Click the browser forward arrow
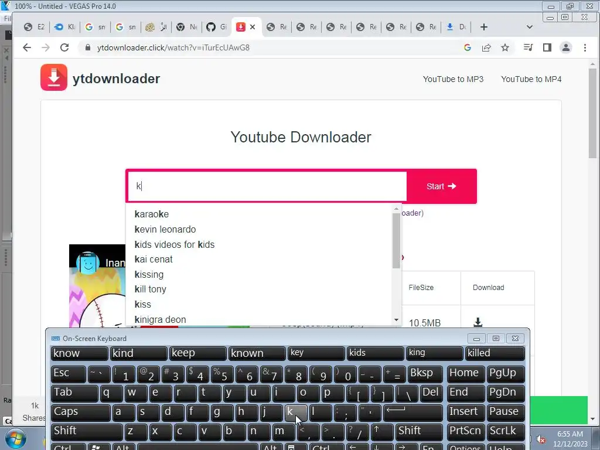The image size is (600, 450). [x=46, y=47]
